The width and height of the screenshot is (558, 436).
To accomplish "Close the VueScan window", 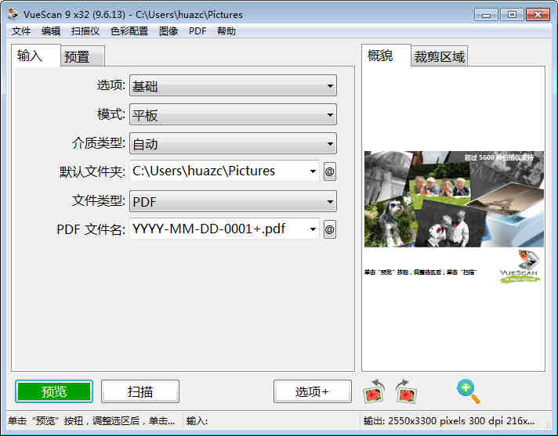I will [x=538, y=15].
